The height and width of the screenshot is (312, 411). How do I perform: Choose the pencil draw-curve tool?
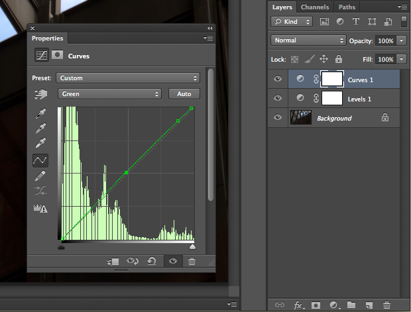pos(40,176)
